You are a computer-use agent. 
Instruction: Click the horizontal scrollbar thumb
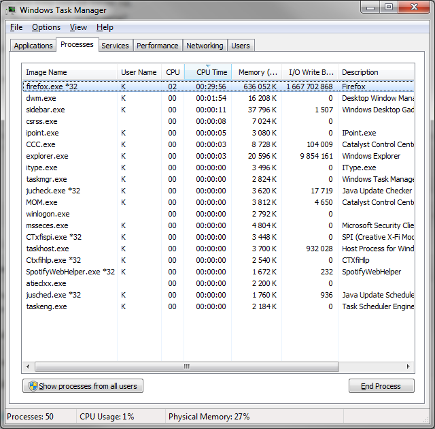(x=187, y=366)
